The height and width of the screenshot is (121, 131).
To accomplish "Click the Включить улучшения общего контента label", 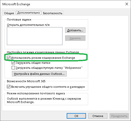I will [x=48, y=87].
